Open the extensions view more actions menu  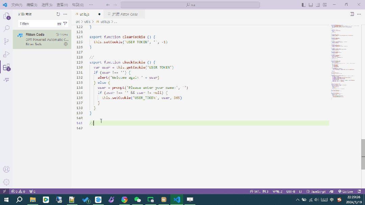point(65,14)
